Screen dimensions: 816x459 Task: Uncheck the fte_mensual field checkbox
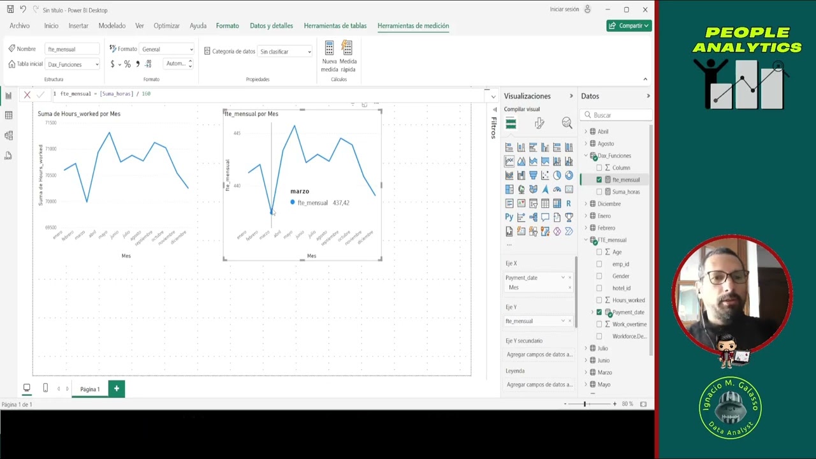coord(599,180)
